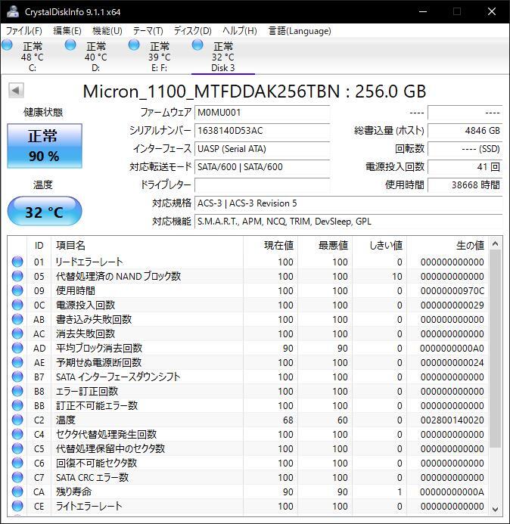Click the serial number field 1638140D53AC
This screenshot has height=524, width=510.
pyautogui.click(x=263, y=131)
